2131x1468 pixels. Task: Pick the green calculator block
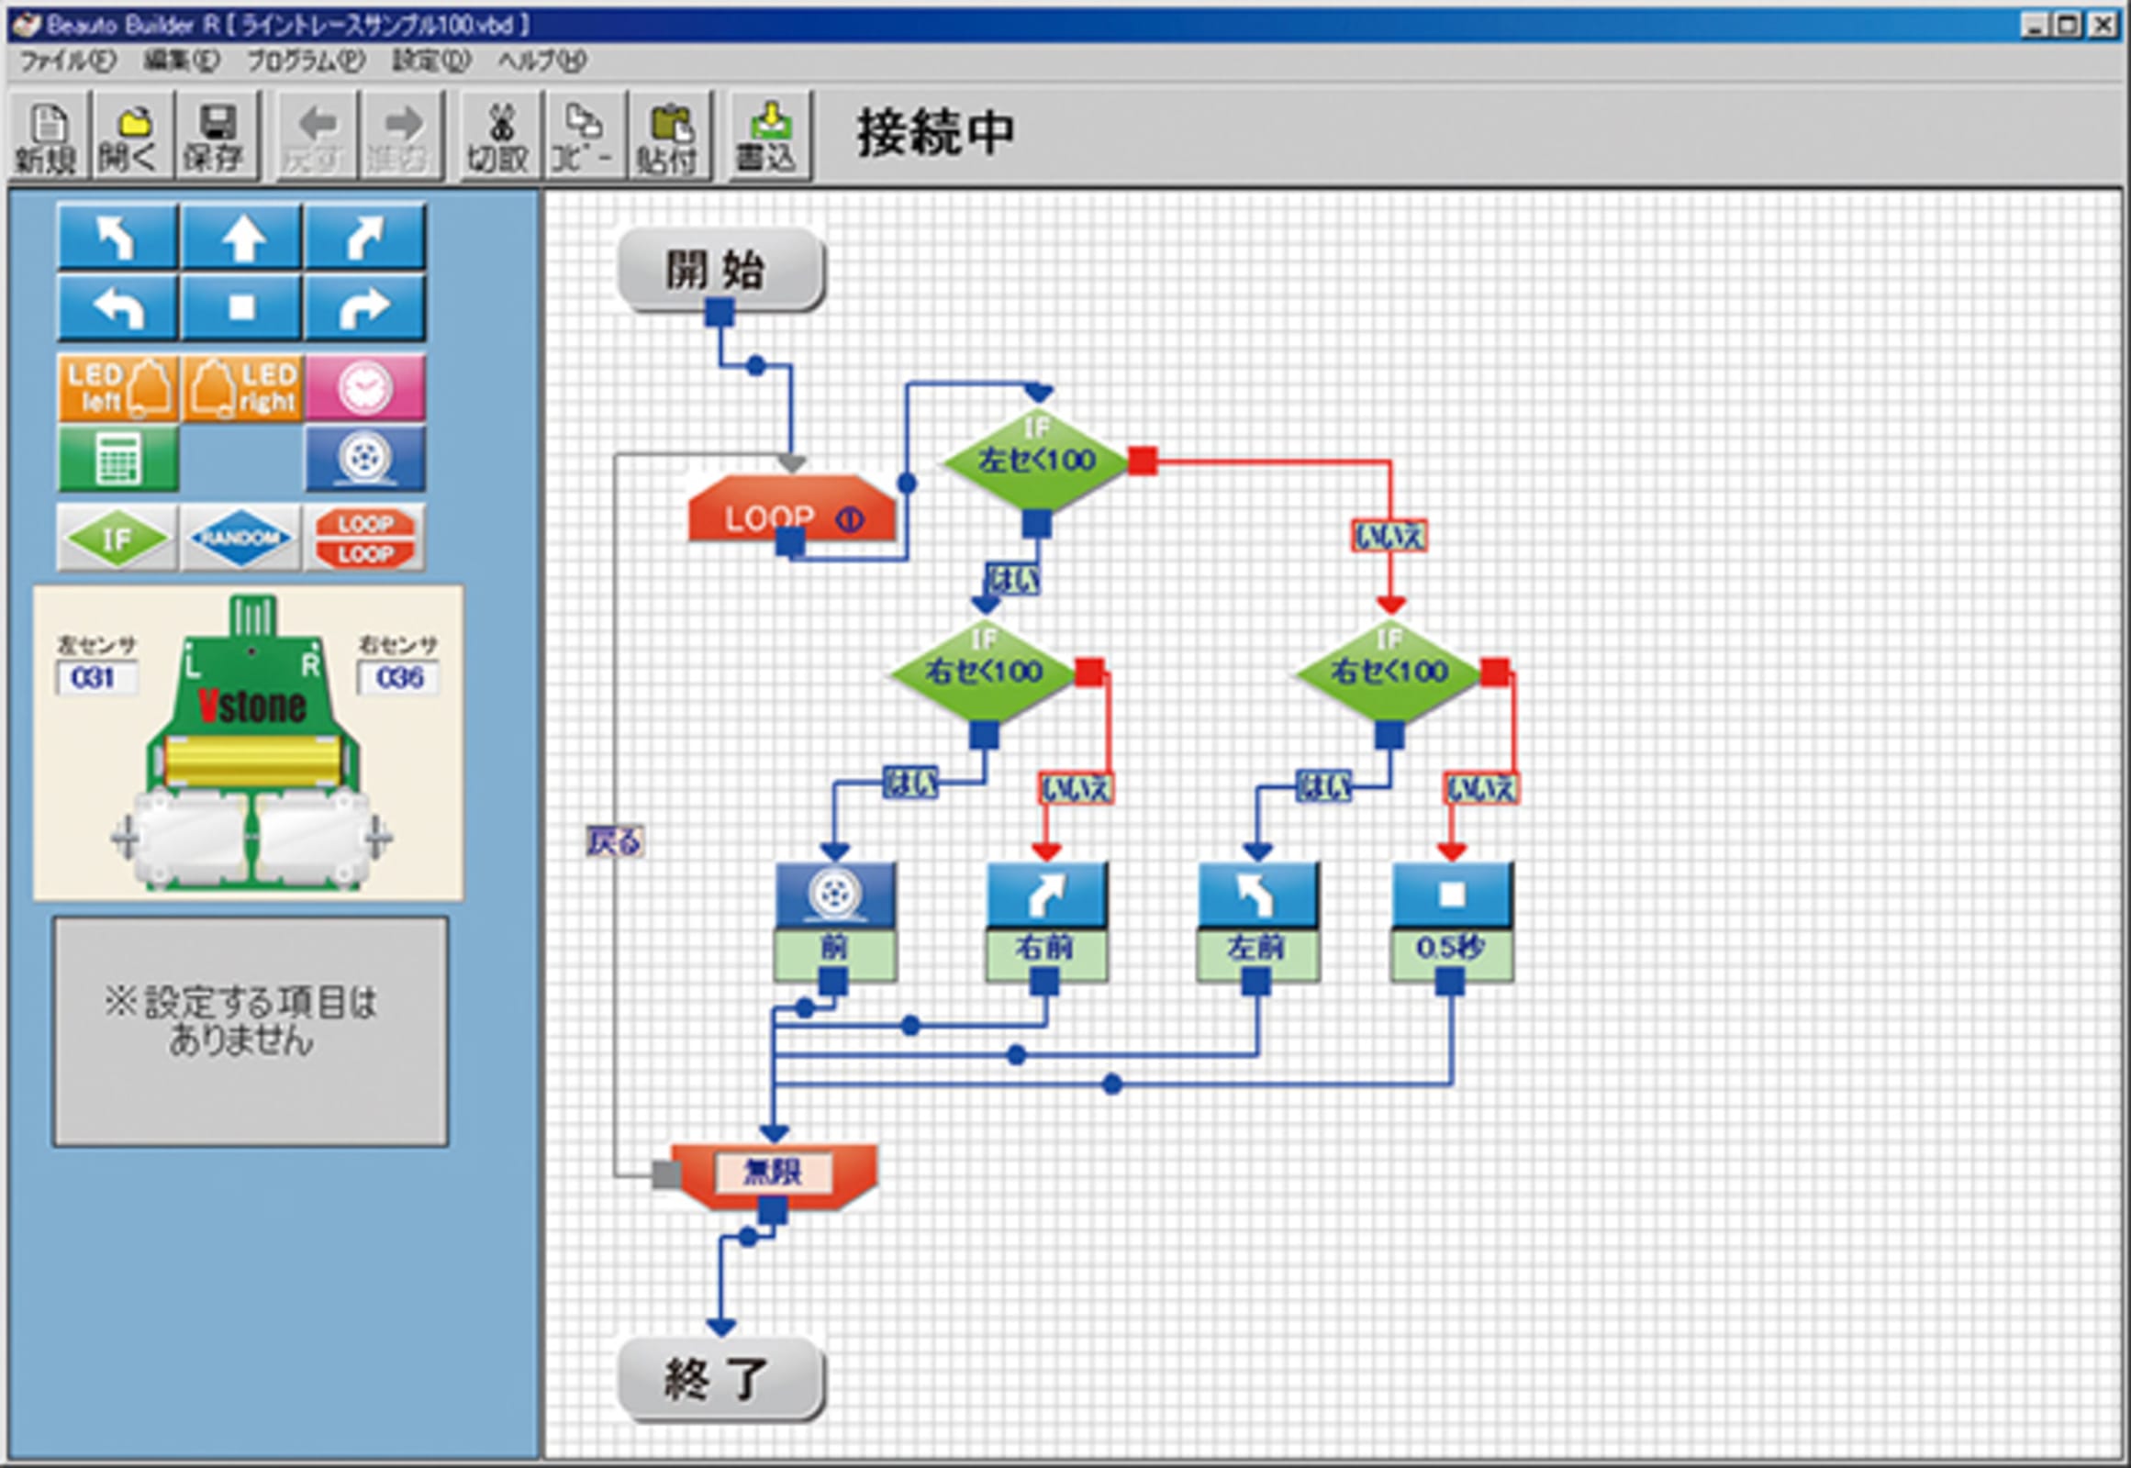[117, 458]
